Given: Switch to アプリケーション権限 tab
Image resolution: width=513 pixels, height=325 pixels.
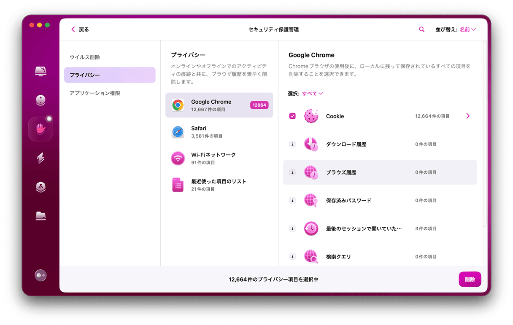Looking at the screenshot, I should pos(95,93).
